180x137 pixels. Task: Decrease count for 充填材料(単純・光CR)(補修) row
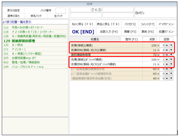click(x=171, y=50)
